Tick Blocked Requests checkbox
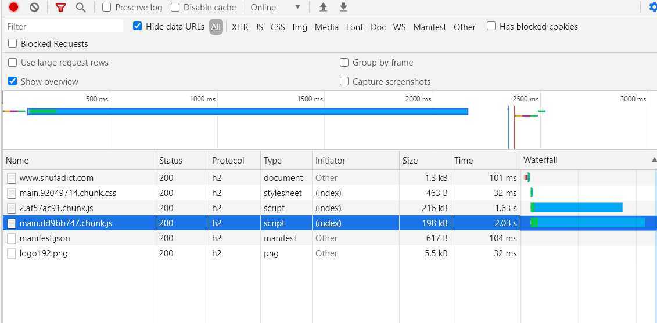This screenshot has height=323, width=657. point(13,43)
